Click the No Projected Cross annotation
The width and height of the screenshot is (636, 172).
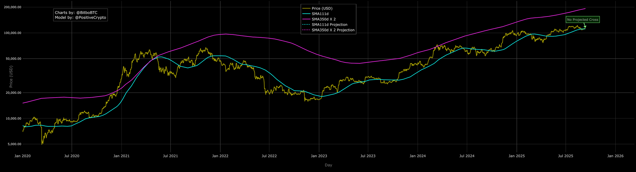(x=583, y=20)
